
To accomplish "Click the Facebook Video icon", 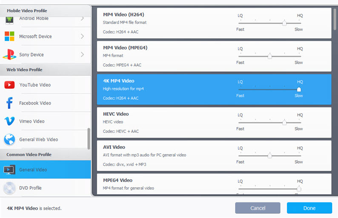I will pos(9,103).
